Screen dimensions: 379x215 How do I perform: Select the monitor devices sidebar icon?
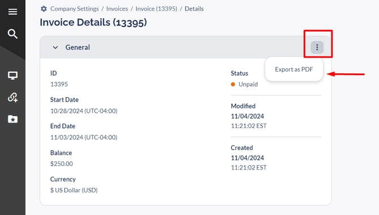[x=12, y=76]
